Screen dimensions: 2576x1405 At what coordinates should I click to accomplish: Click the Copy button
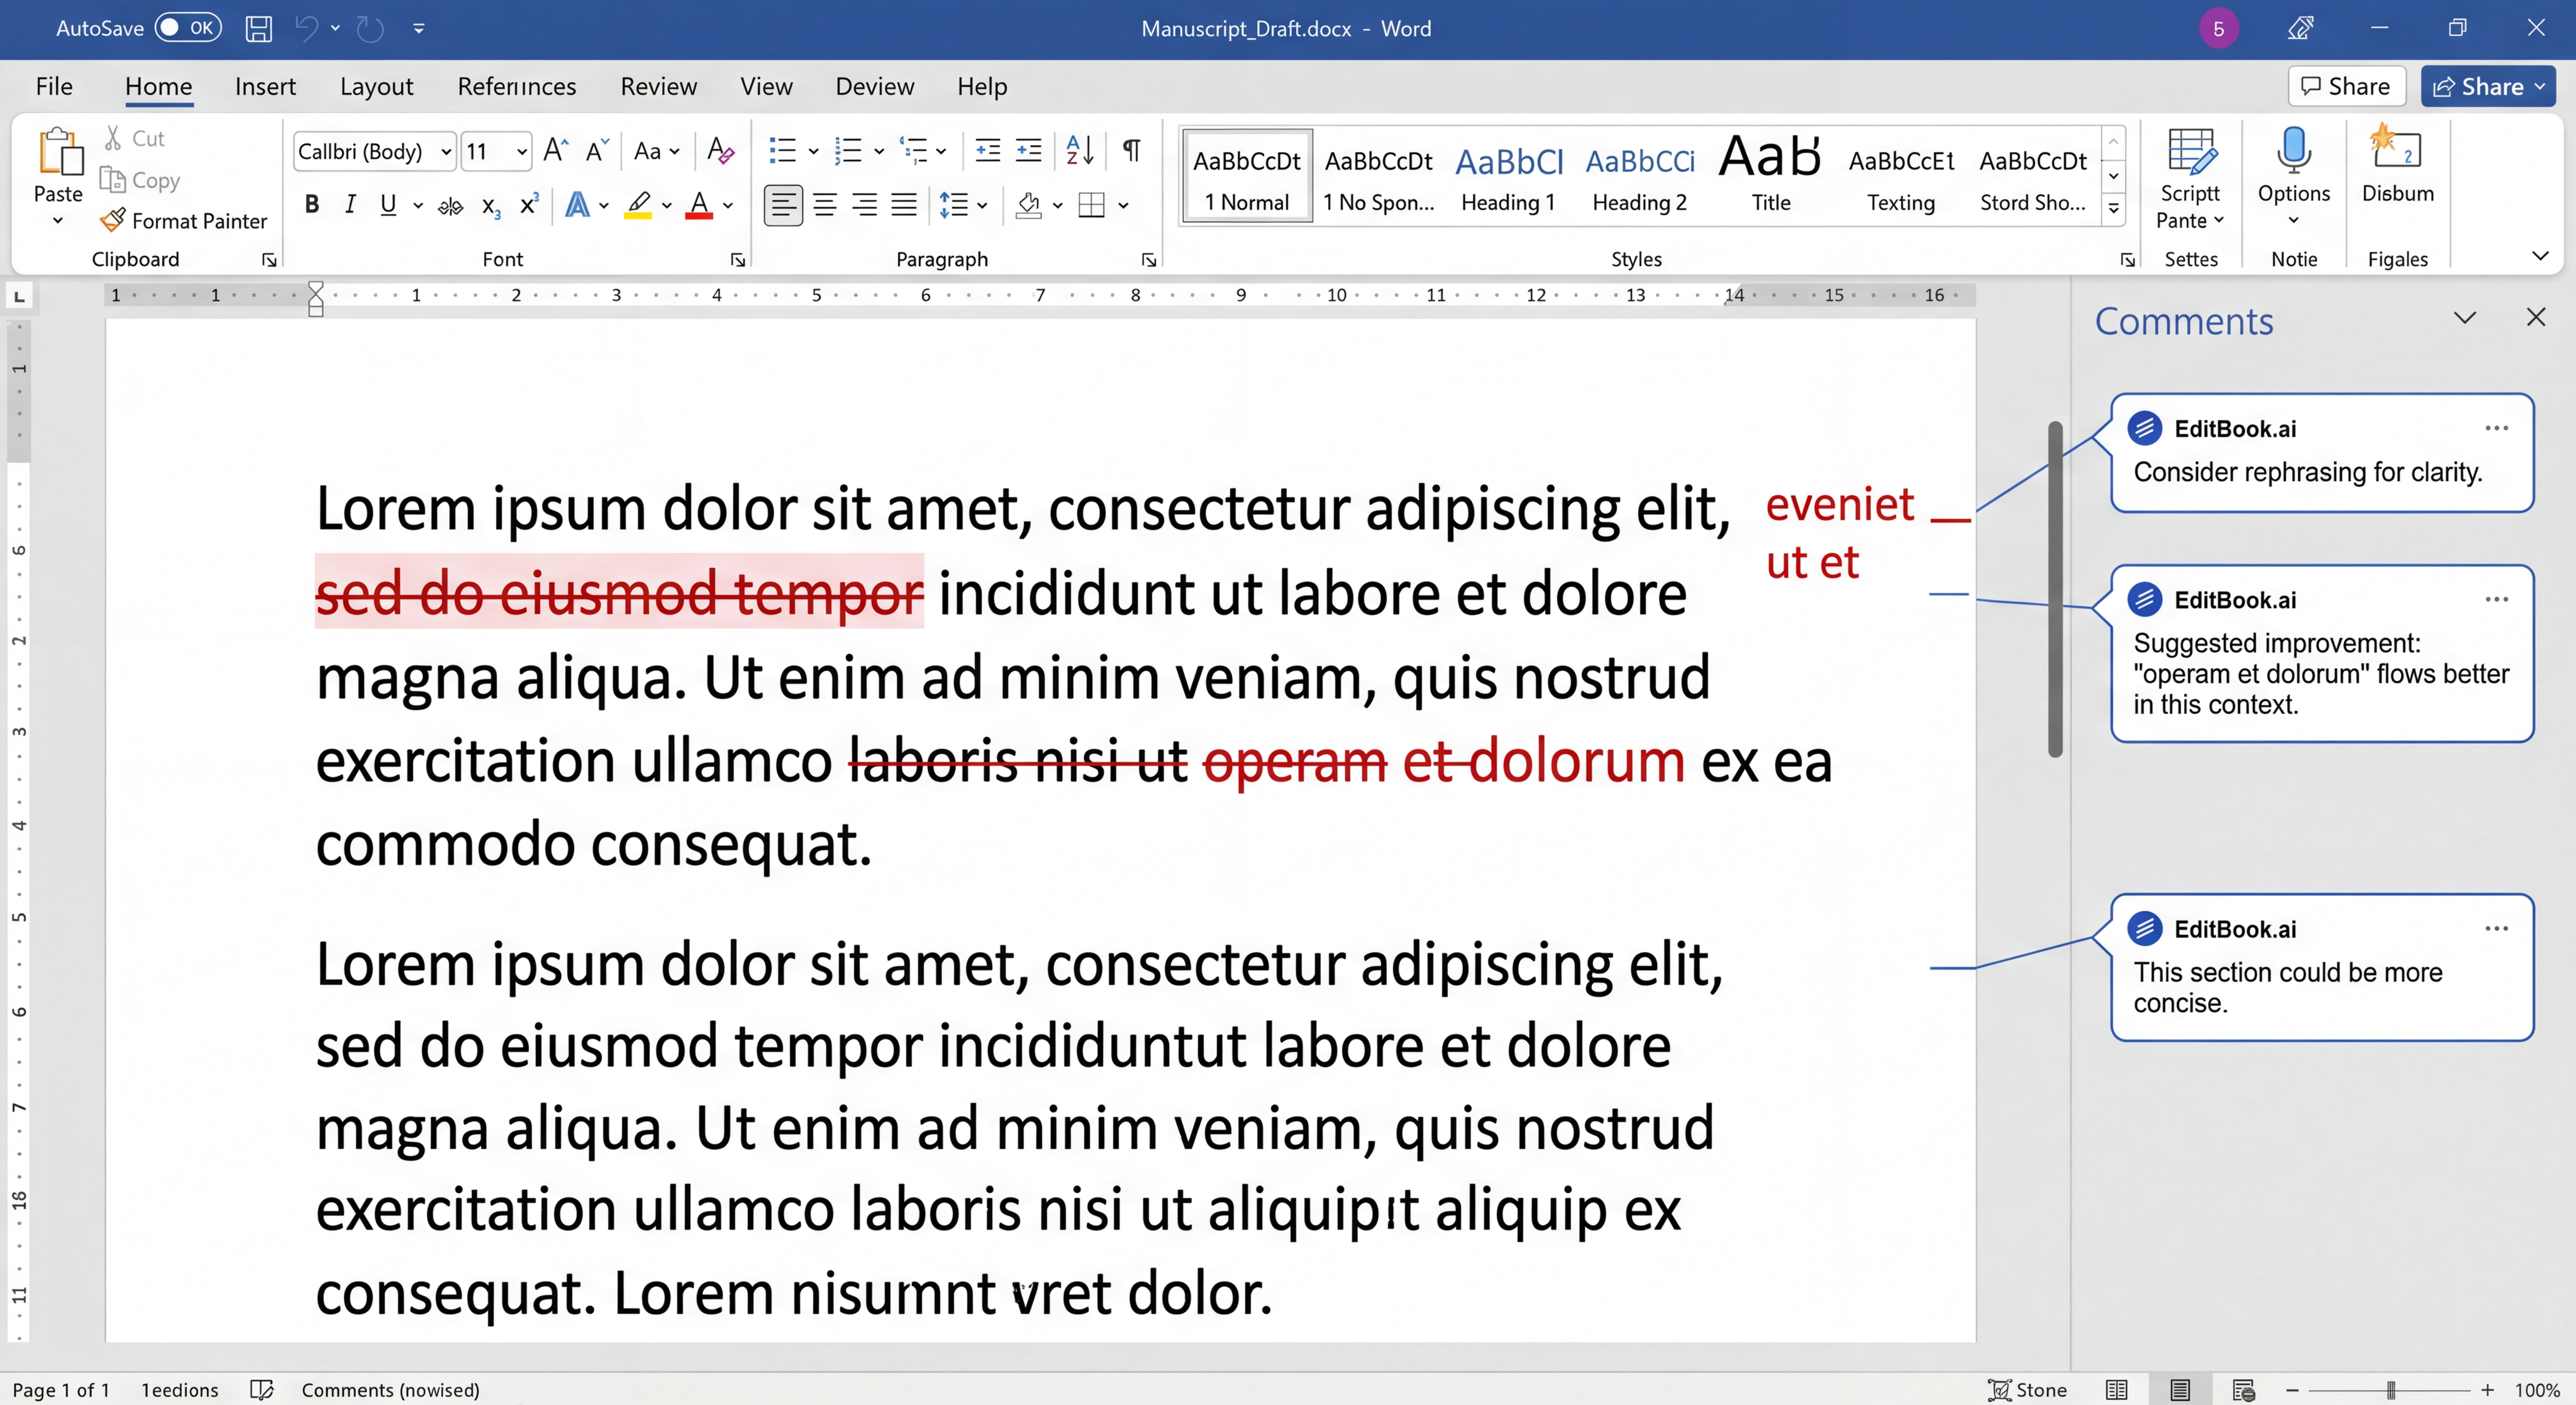coord(141,180)
